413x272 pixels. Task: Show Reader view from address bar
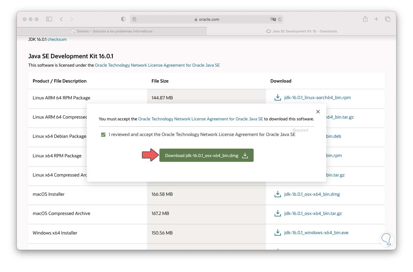134,19
